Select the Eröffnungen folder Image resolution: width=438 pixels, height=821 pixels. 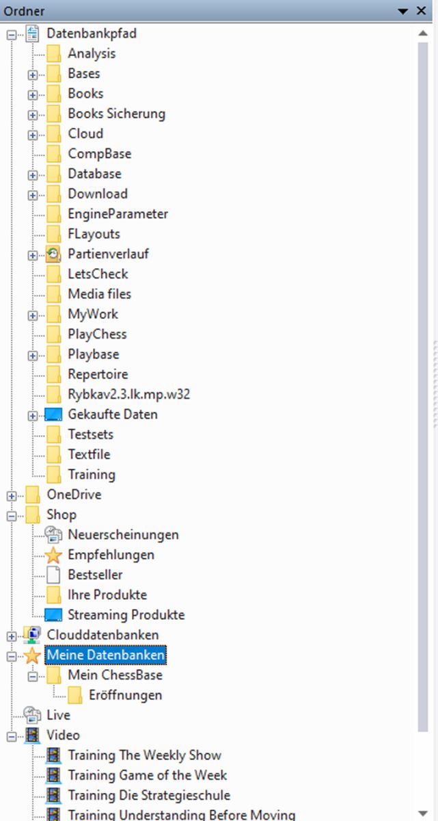pos(125,695)
